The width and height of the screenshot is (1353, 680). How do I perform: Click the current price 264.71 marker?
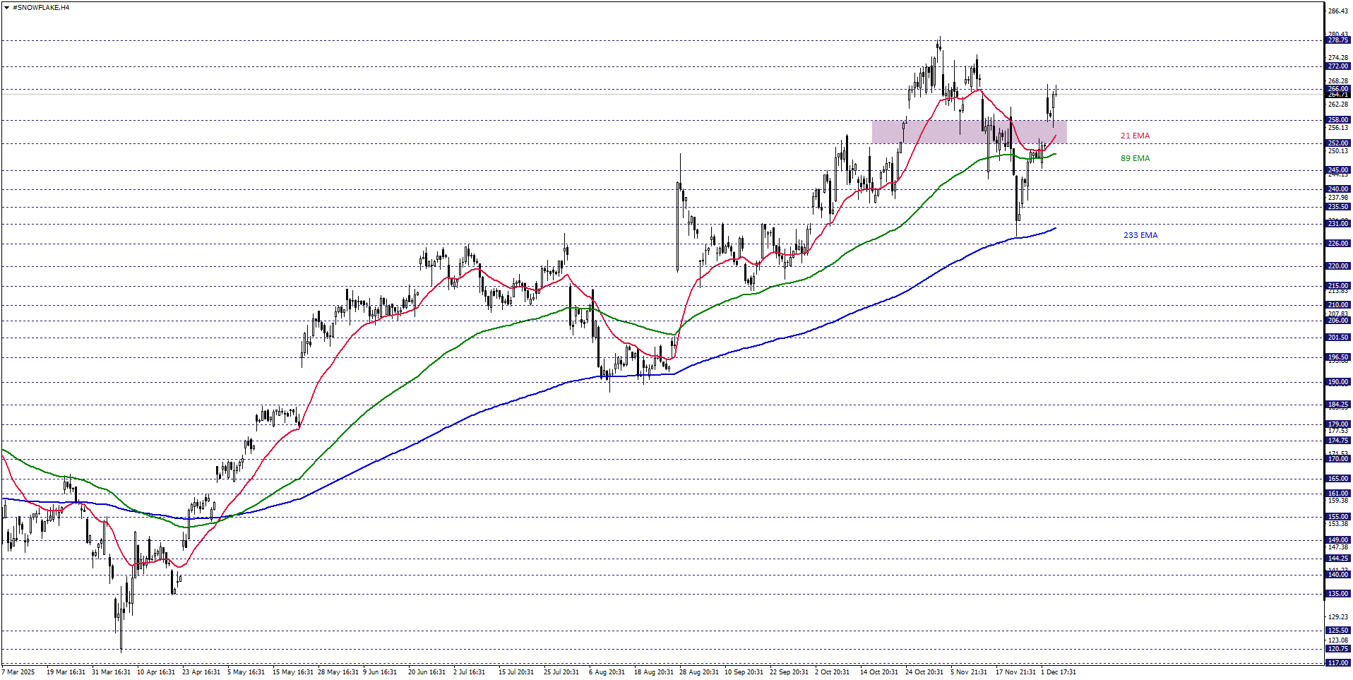point(1337,95)
